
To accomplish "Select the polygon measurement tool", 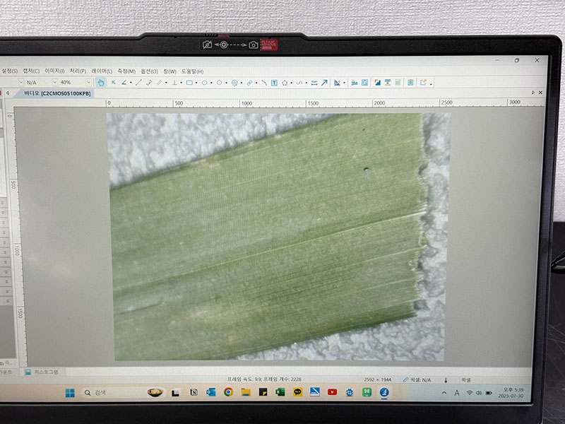I will 285,83.
